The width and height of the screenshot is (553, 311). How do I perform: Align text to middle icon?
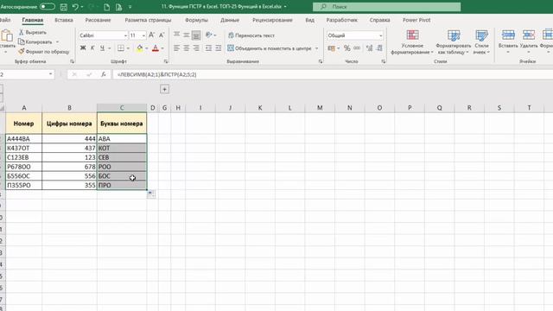click(187, 35)
